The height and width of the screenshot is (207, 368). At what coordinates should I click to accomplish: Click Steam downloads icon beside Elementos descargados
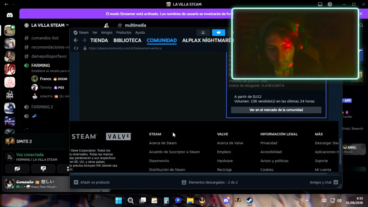(x=184, y=182)
